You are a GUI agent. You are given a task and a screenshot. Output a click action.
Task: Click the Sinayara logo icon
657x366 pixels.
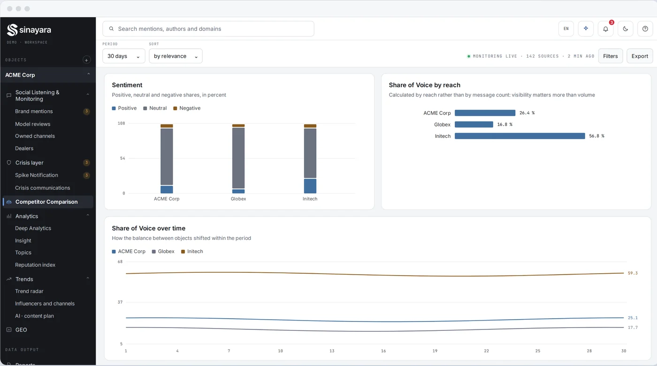12,30
